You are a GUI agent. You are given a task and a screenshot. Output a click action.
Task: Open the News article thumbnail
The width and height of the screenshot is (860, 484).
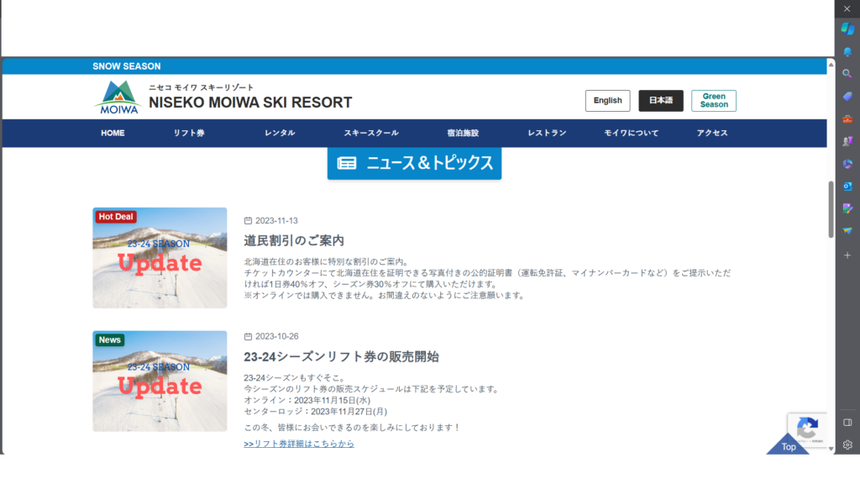point(160,381)
